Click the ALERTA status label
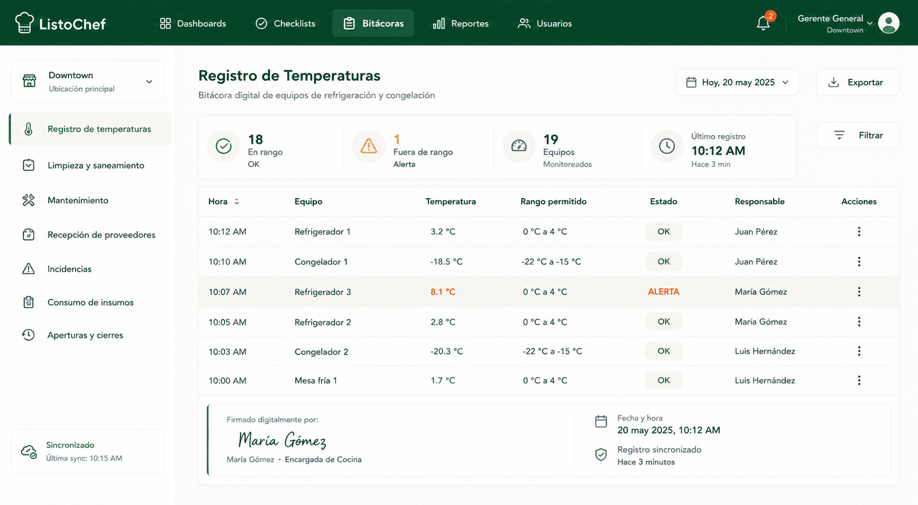The image size is (918, 505). click(x=663, y=292)
